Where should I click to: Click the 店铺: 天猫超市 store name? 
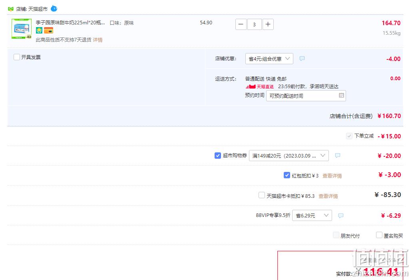click(x=32, y=9)
